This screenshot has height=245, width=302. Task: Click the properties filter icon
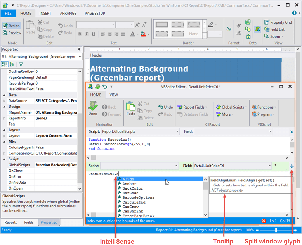point(21,64)
